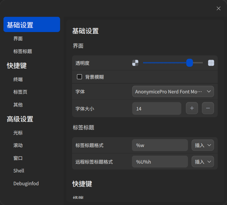Open 插入 dropdown for 标签标题格式

[x=203, y=145]
